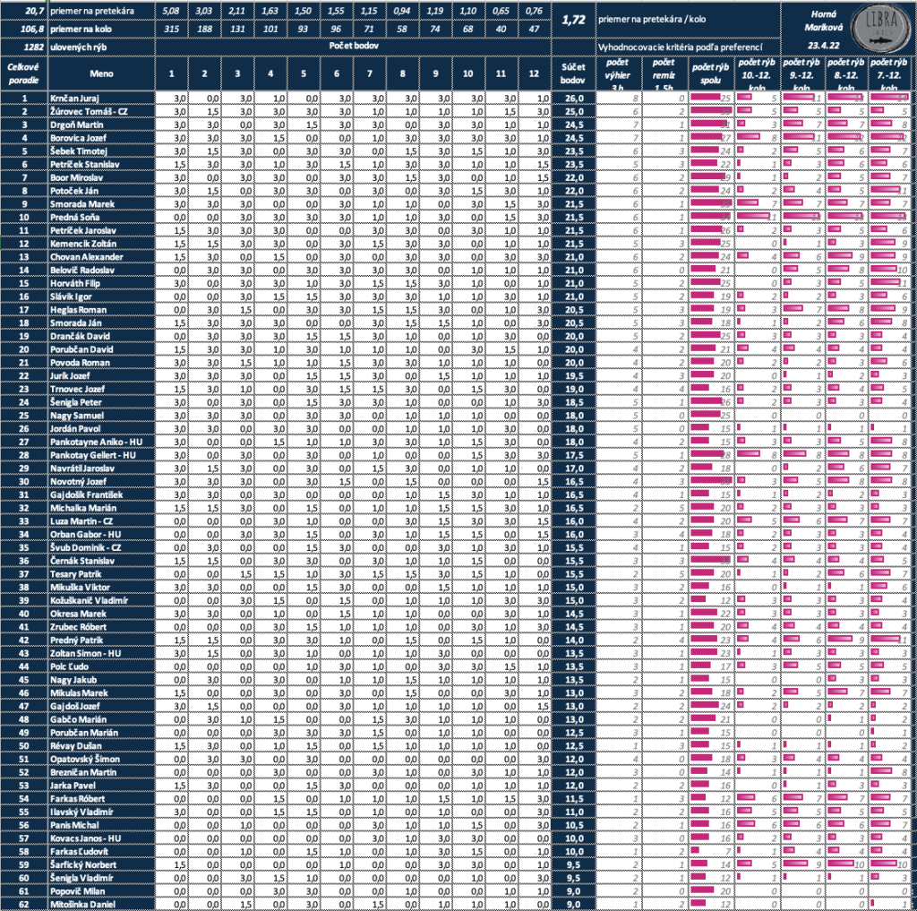917x911 pixels.
Task: Select the počet remíz column header
Action: pyautogui.click(x=664, y=73)
